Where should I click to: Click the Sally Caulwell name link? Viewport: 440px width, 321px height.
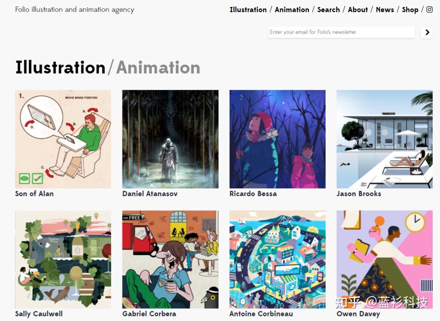click(39, 314)
